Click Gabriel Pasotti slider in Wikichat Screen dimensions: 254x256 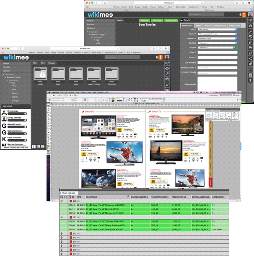(x=17, y=127)
